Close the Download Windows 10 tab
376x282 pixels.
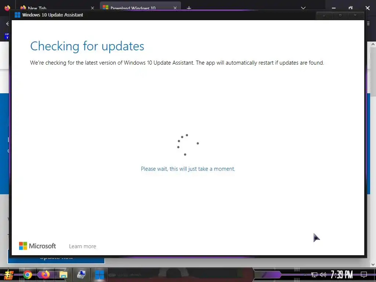pyautogui.click(x=175, y=8)
